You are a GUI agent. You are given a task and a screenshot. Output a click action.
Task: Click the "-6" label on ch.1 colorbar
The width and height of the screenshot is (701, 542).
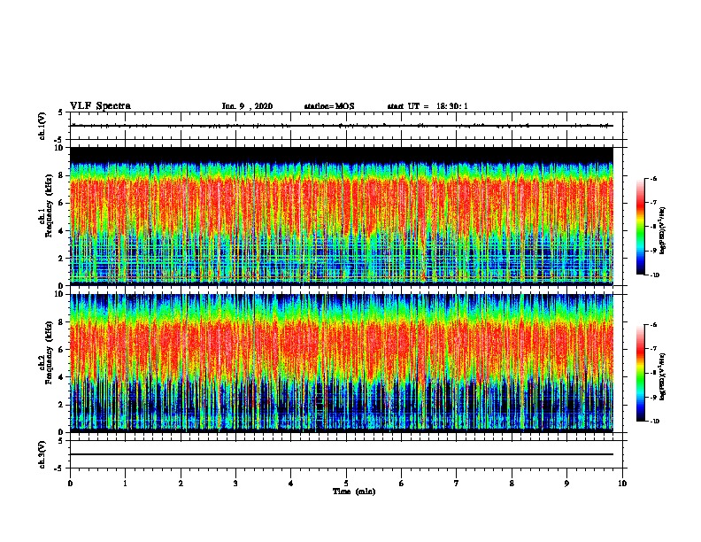point(653,179)
